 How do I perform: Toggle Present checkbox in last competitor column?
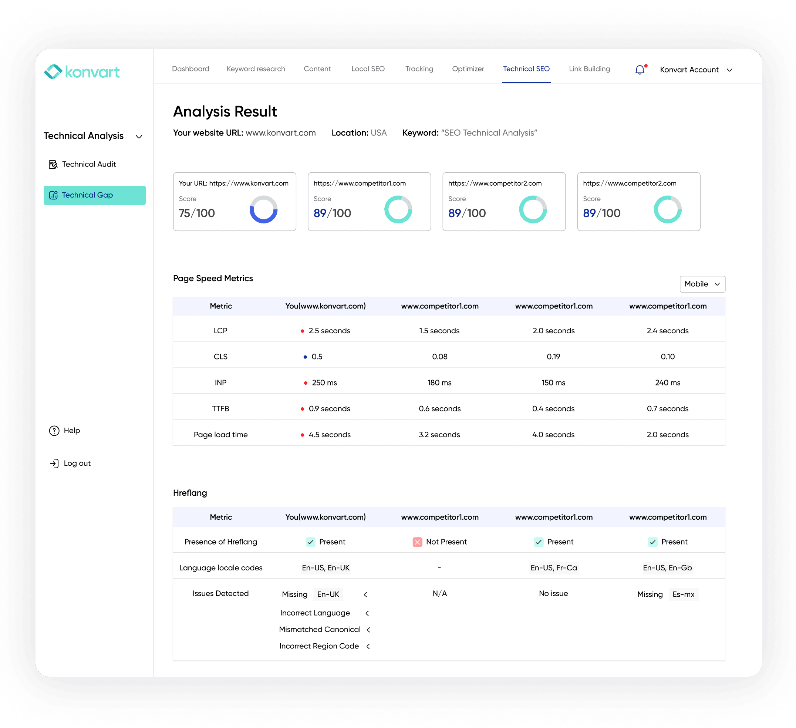point(653,542)
